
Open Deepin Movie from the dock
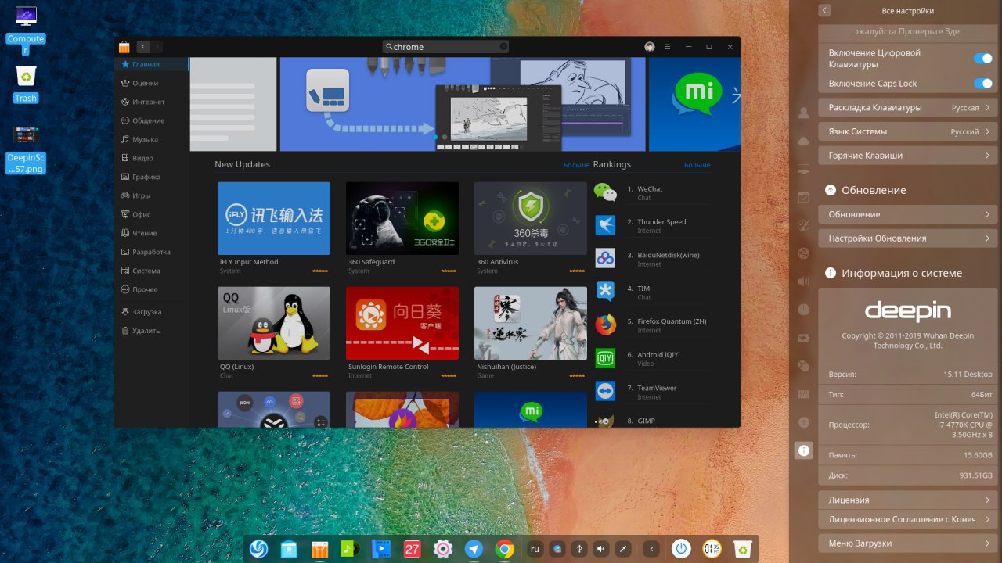(x=381, y=549)
